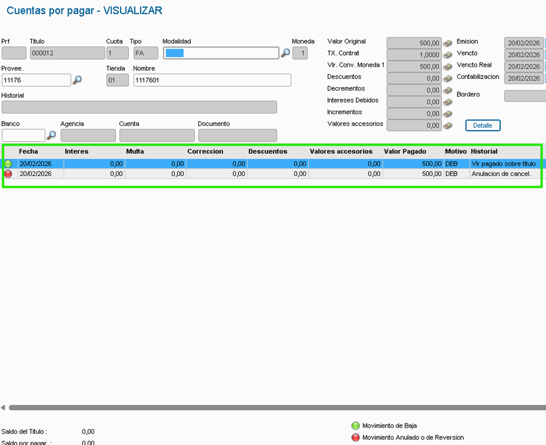The width and height of the screenshot is (546, 445).
Task: Click into the Provee. field showing 11176
Action: (36, 80)
